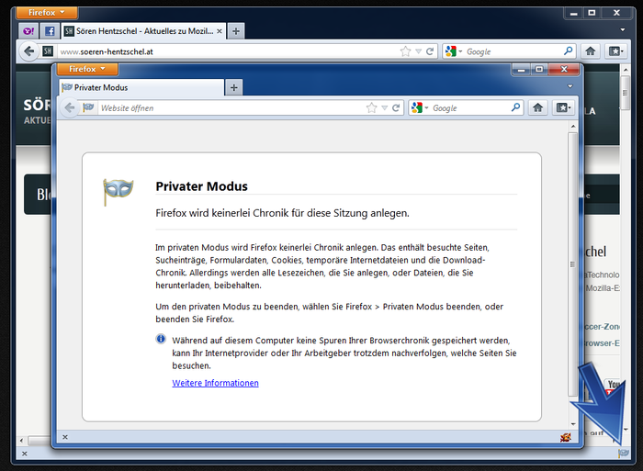This screenshot has height=471, width=643.
Task: Click the sentence Firefox wird keinerlei Chronik
Action: [282, 213]
